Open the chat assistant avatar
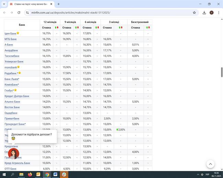 (13, 154)
